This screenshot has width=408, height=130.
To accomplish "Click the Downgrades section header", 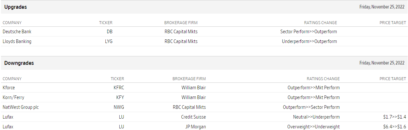I will tap(19, 63).
